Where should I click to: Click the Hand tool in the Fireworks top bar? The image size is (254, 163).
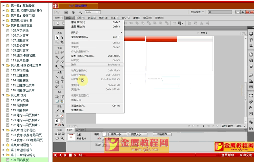[x=73, y=12]
